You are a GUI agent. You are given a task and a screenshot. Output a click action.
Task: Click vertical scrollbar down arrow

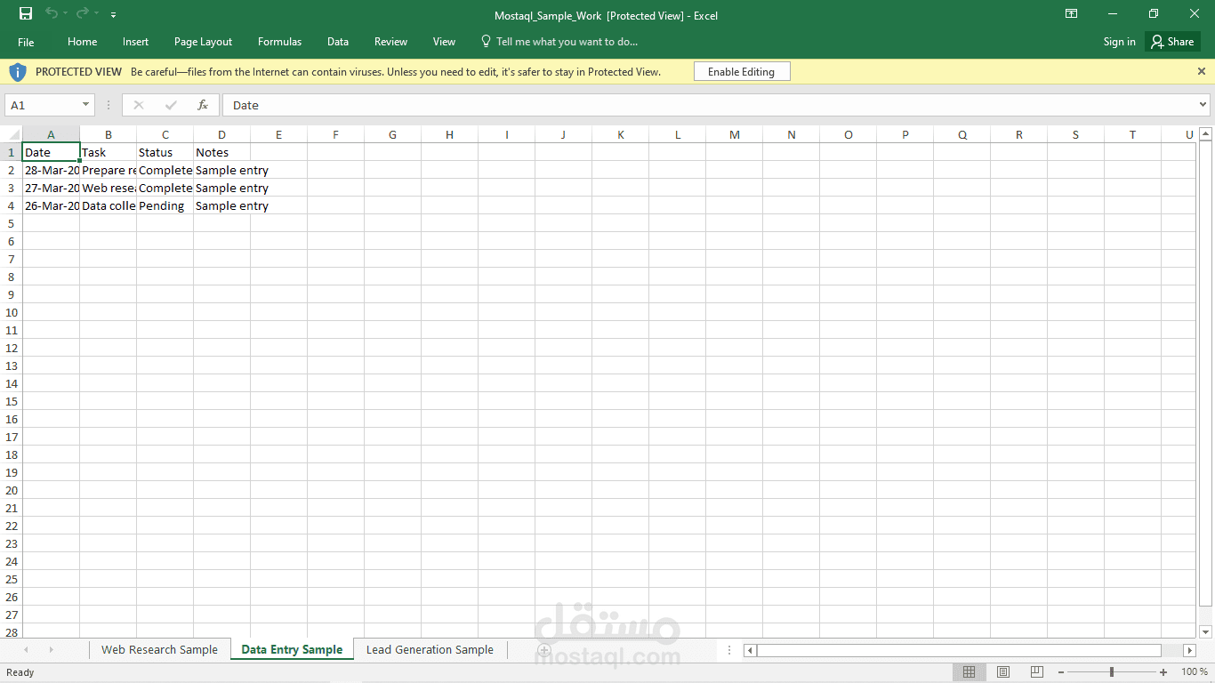click(1206, 631)
